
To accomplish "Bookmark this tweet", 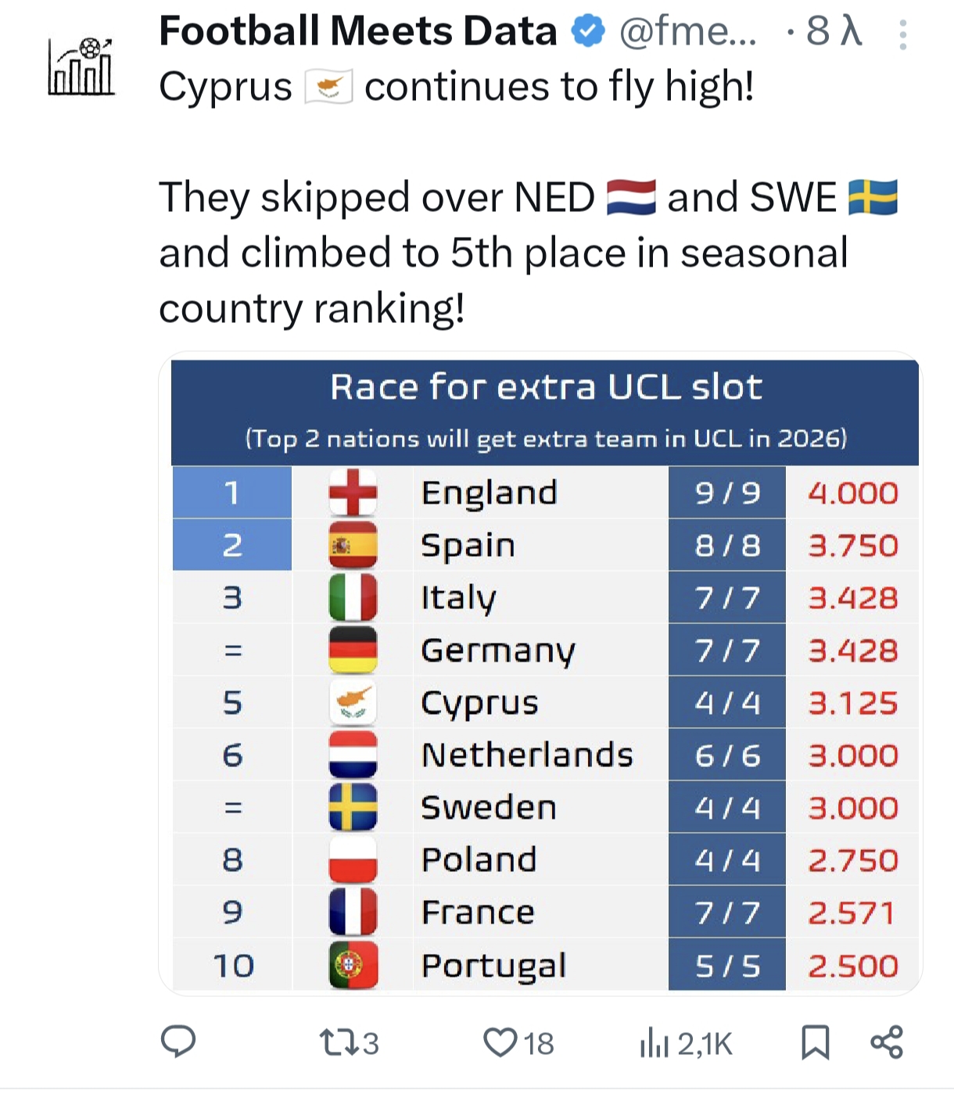I will [815, 1043].
